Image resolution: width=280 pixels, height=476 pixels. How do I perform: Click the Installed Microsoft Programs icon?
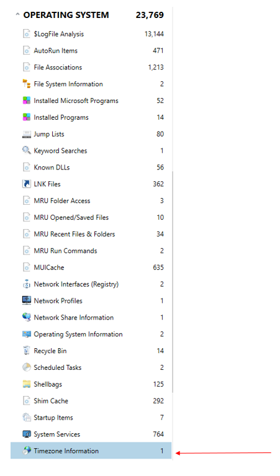27,101
